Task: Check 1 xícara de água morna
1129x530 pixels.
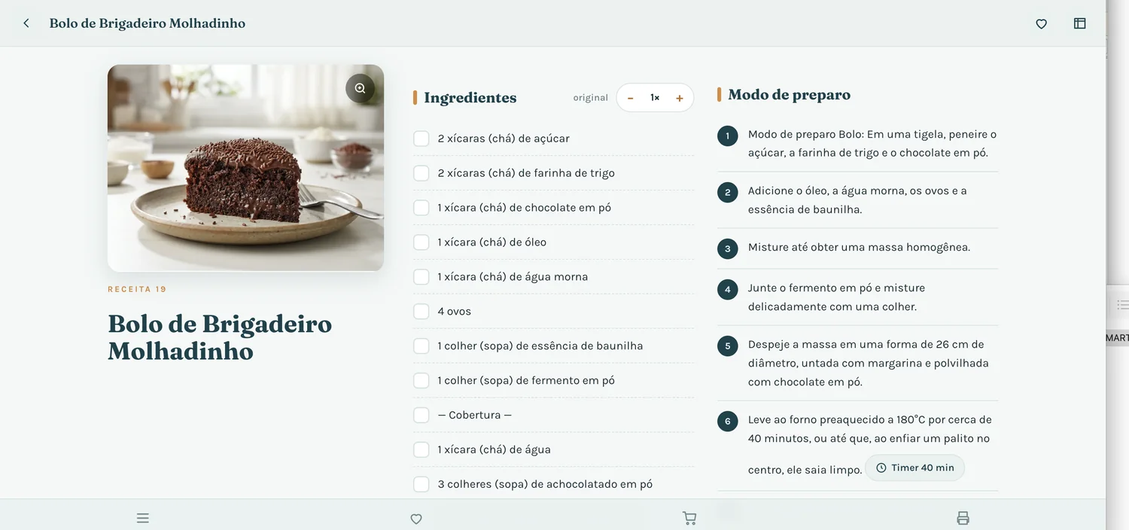Action: coord(421,277)
